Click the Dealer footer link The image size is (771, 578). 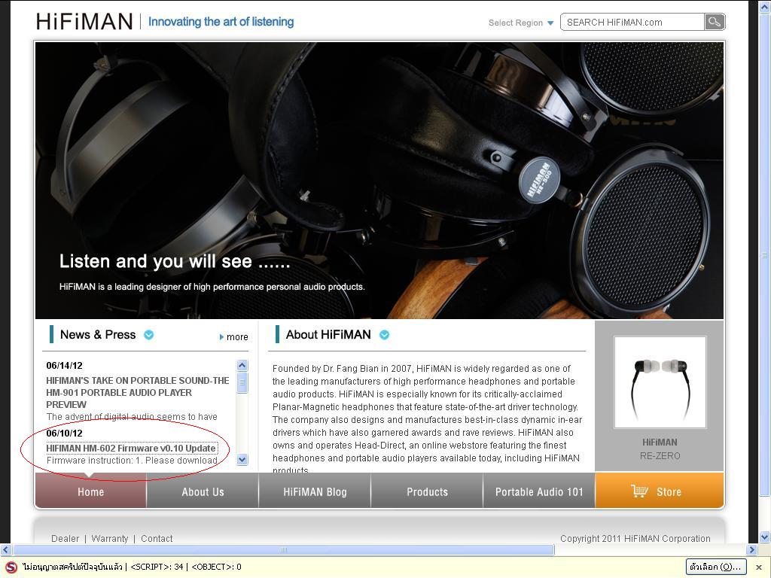[x=65, y=539]
